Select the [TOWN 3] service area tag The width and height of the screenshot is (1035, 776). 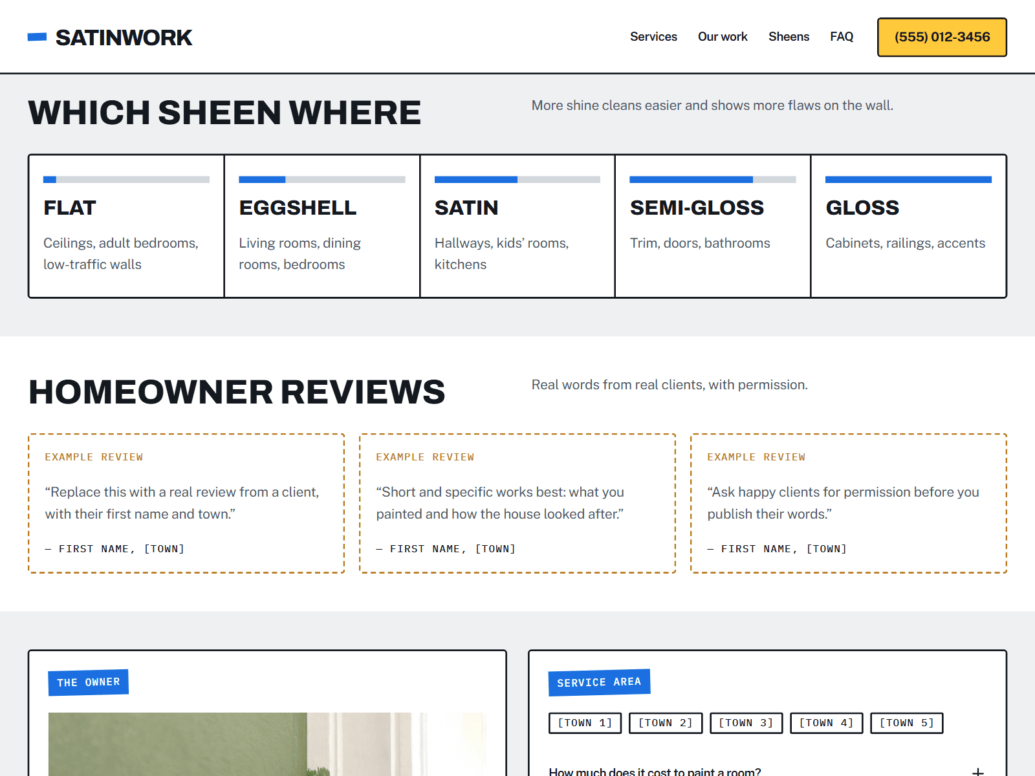pos(746,723)
